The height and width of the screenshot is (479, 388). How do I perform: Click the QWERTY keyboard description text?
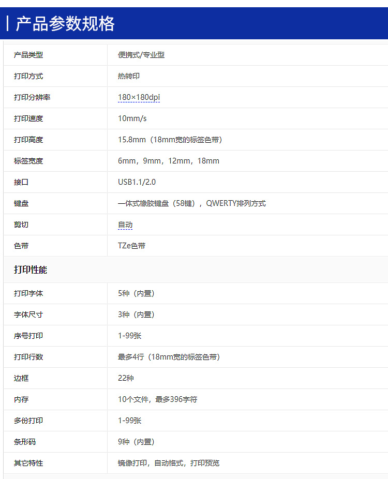(x=192, y=203)
